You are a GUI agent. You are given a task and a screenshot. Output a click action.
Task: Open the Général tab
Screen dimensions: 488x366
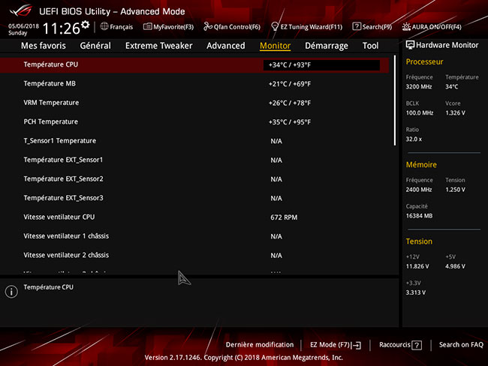coord(95,46)
